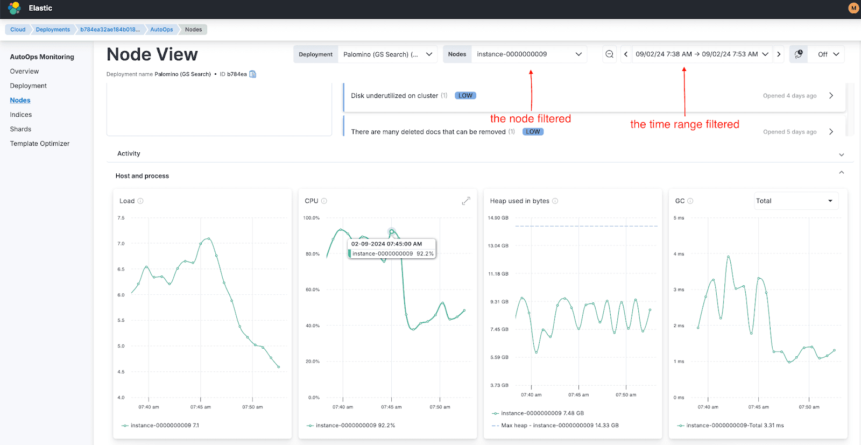Click the zoom out time range icon
The height and width of the screenshot is (445, 861).
pyautogui.click(x=609, y=54)
